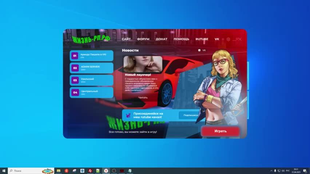The width and height of the screenshot is (310, 174).
Task: Open the ПОМОЩЬ menu link
Action: (x=181, y=39)
